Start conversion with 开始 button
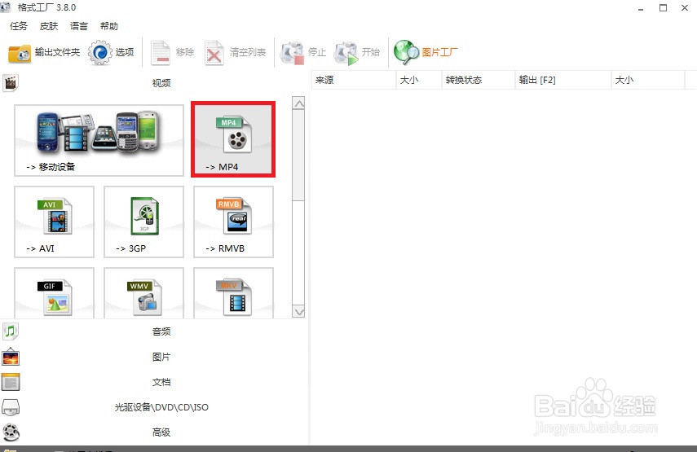697x452 pixels. tap(357, 53)
